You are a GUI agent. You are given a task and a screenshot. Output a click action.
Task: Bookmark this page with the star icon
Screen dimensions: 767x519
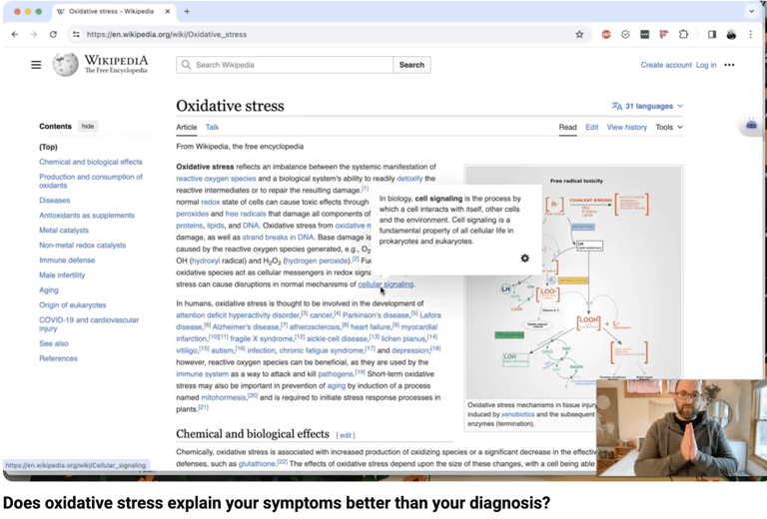[x=579, y=34]
